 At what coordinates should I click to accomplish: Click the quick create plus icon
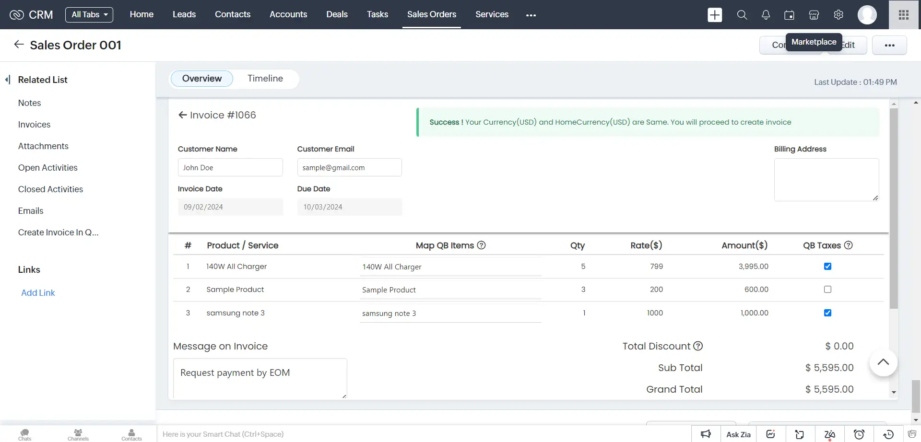point(715,15)
